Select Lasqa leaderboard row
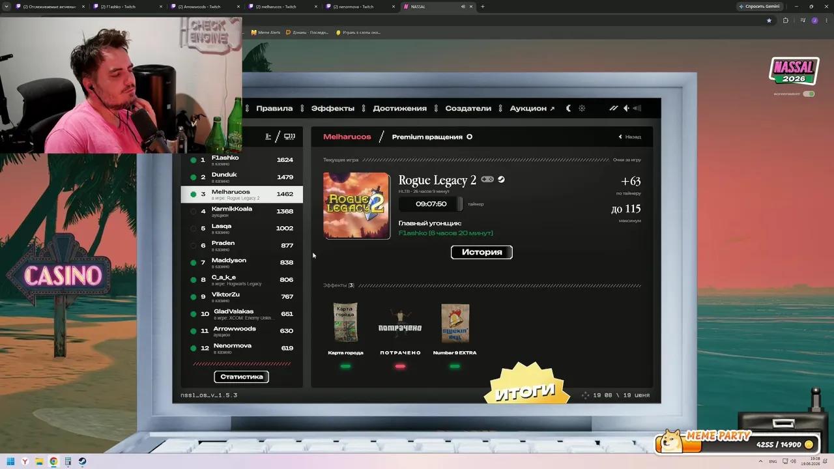Screen dimensions: 834x469 [242, 229]
